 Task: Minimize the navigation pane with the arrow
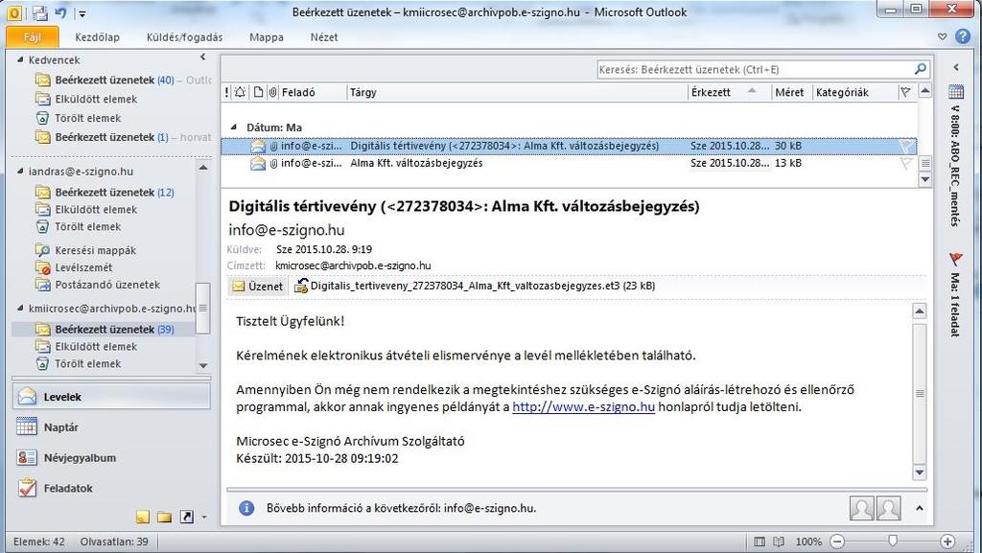(203, 58)
